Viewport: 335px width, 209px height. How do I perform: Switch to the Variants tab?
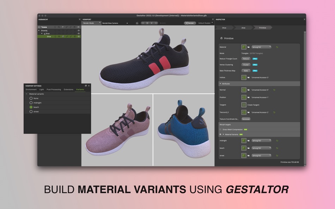tap(80, 90)
